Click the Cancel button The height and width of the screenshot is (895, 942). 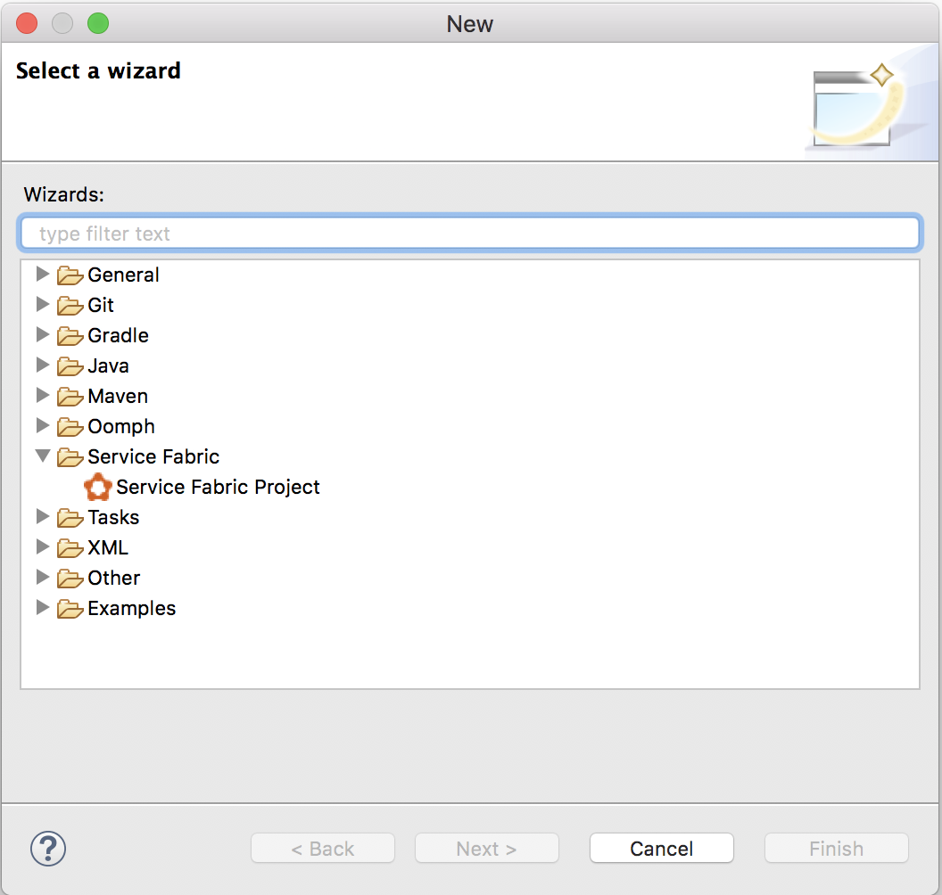(x=661, y=848)
